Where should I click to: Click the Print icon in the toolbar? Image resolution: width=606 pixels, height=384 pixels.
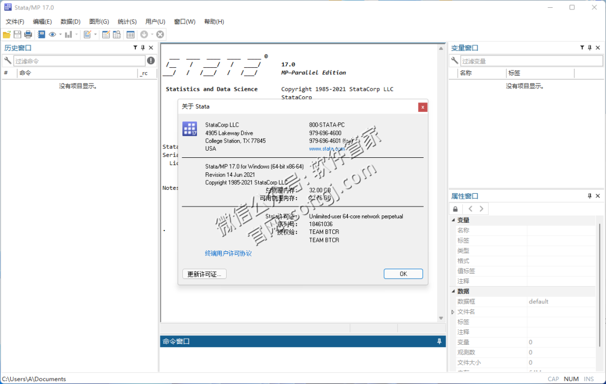click(29, 34)
